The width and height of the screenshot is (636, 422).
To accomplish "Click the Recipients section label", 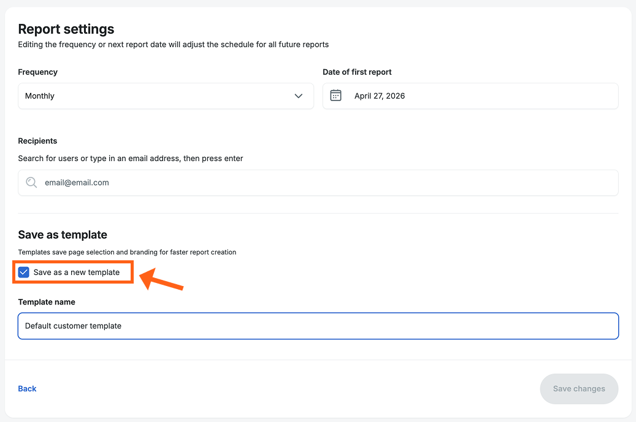I will coord(37,141).
